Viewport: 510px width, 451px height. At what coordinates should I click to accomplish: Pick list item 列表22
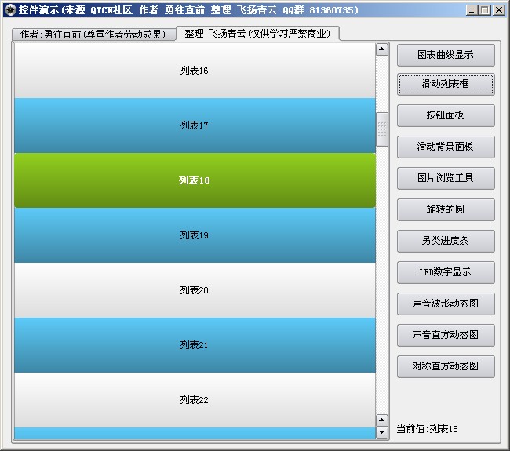tap(195, 400)
